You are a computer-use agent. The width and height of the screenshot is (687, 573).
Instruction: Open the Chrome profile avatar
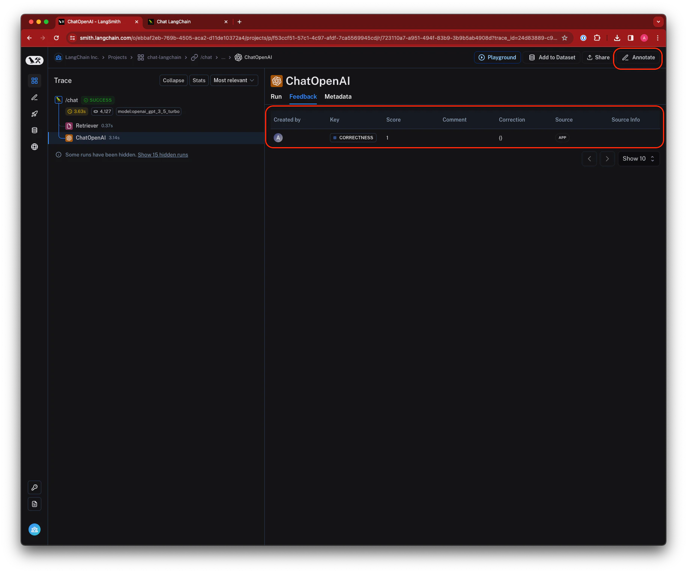tap(644, 38)
